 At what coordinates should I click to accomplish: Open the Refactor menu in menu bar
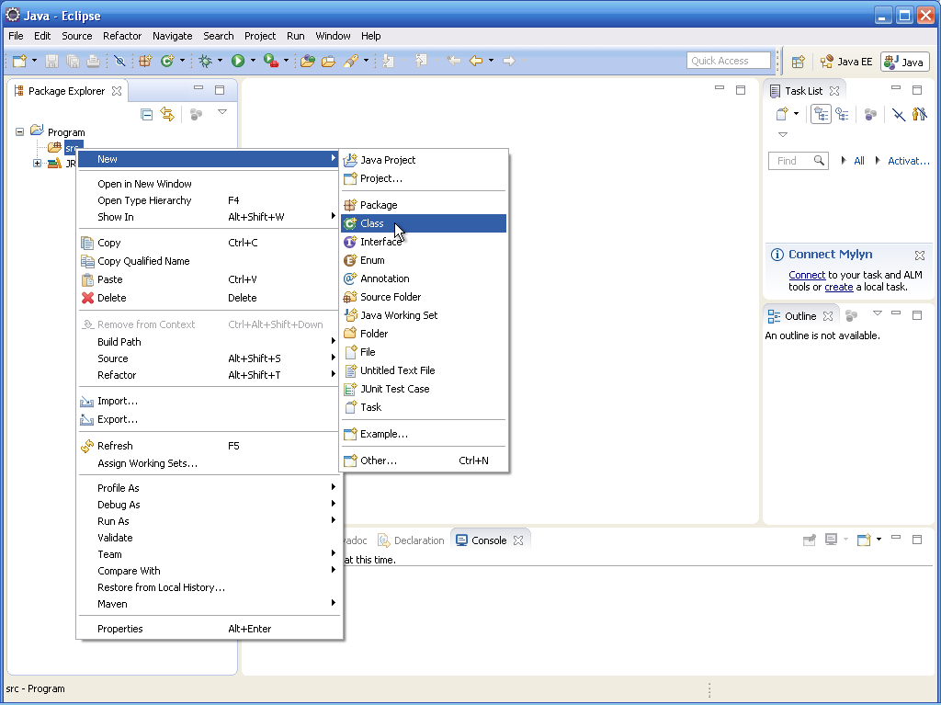(x=122, y=36)
